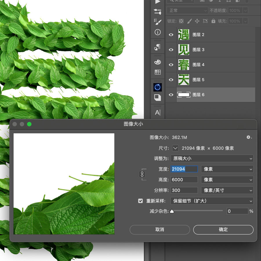The width and height of the screenshot is (261, 261).
Task: Click the opacity 100% value field
Action: coord(235,11)
